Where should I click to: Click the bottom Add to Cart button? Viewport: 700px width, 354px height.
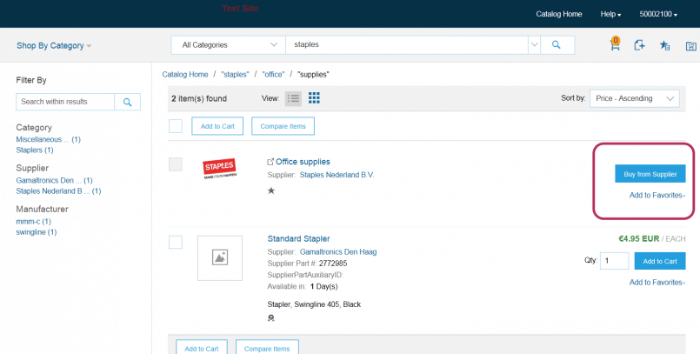tap(202, 347)
